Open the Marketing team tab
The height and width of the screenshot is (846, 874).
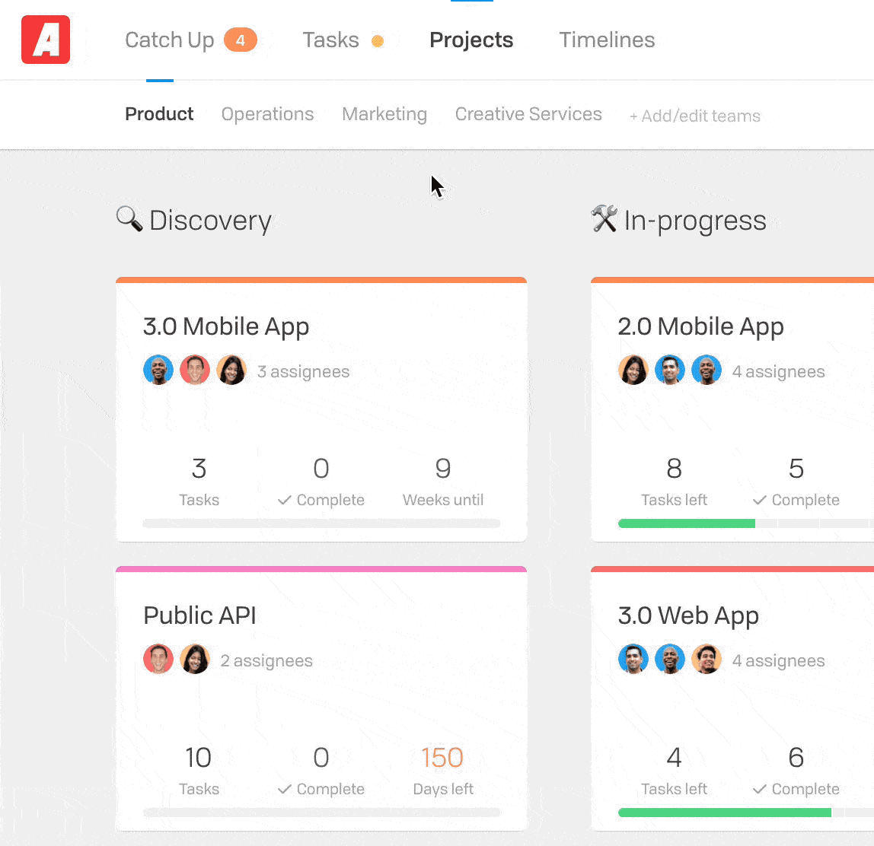[x=384, y=113]
